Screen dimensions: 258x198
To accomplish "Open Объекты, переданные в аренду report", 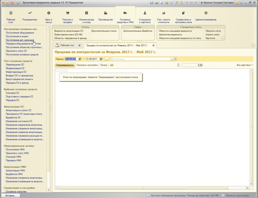I will [x=71, y=38].
